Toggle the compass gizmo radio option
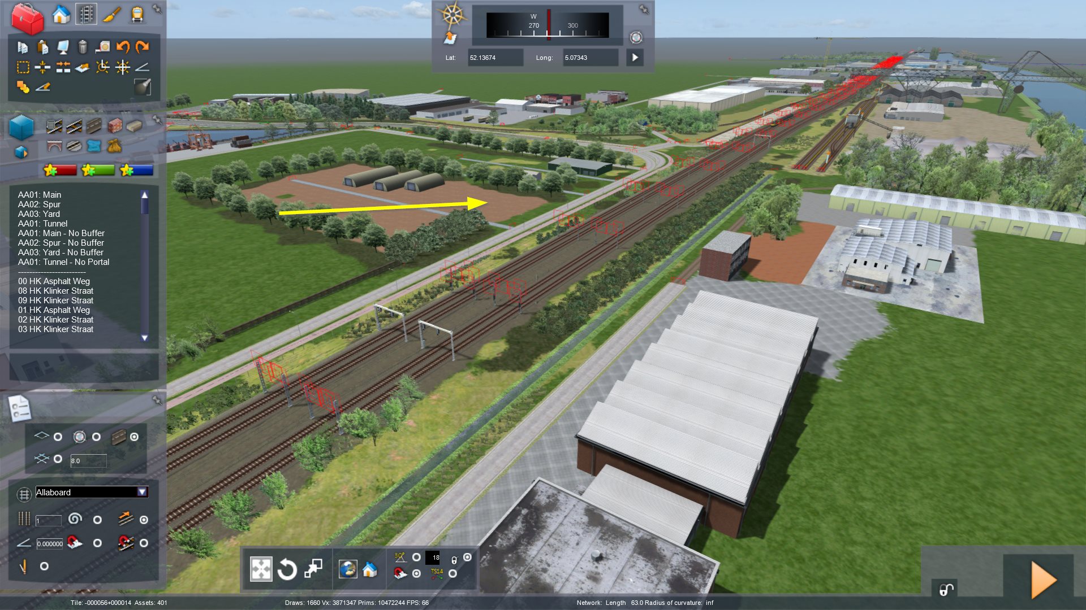Viewport: 1086px width, 610px height. point(96,437)
